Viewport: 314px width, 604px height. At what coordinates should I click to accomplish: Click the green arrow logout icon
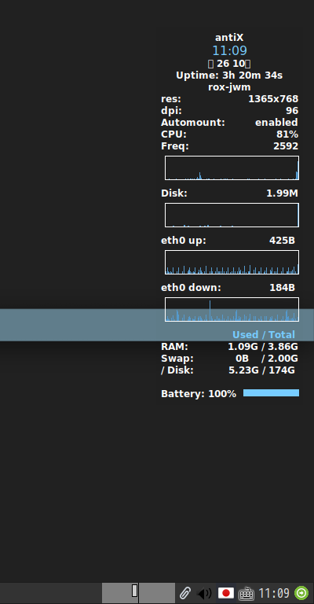[301, 592]
